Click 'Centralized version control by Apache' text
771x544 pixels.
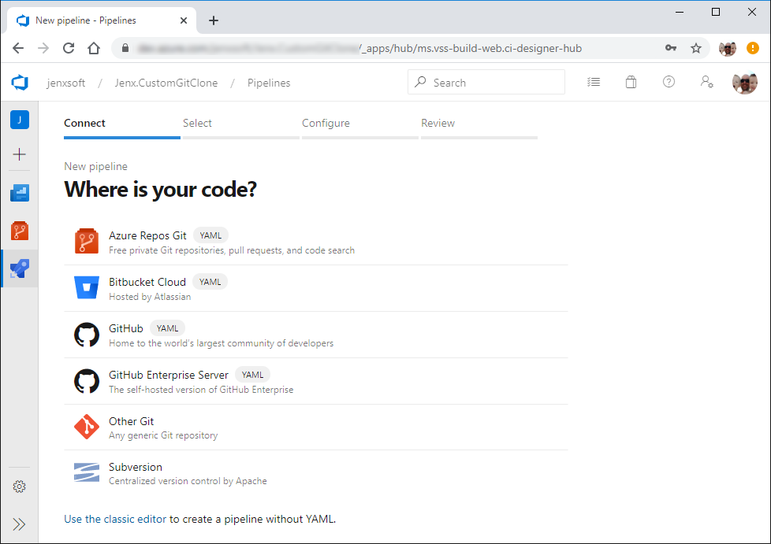tap(188, 481)
